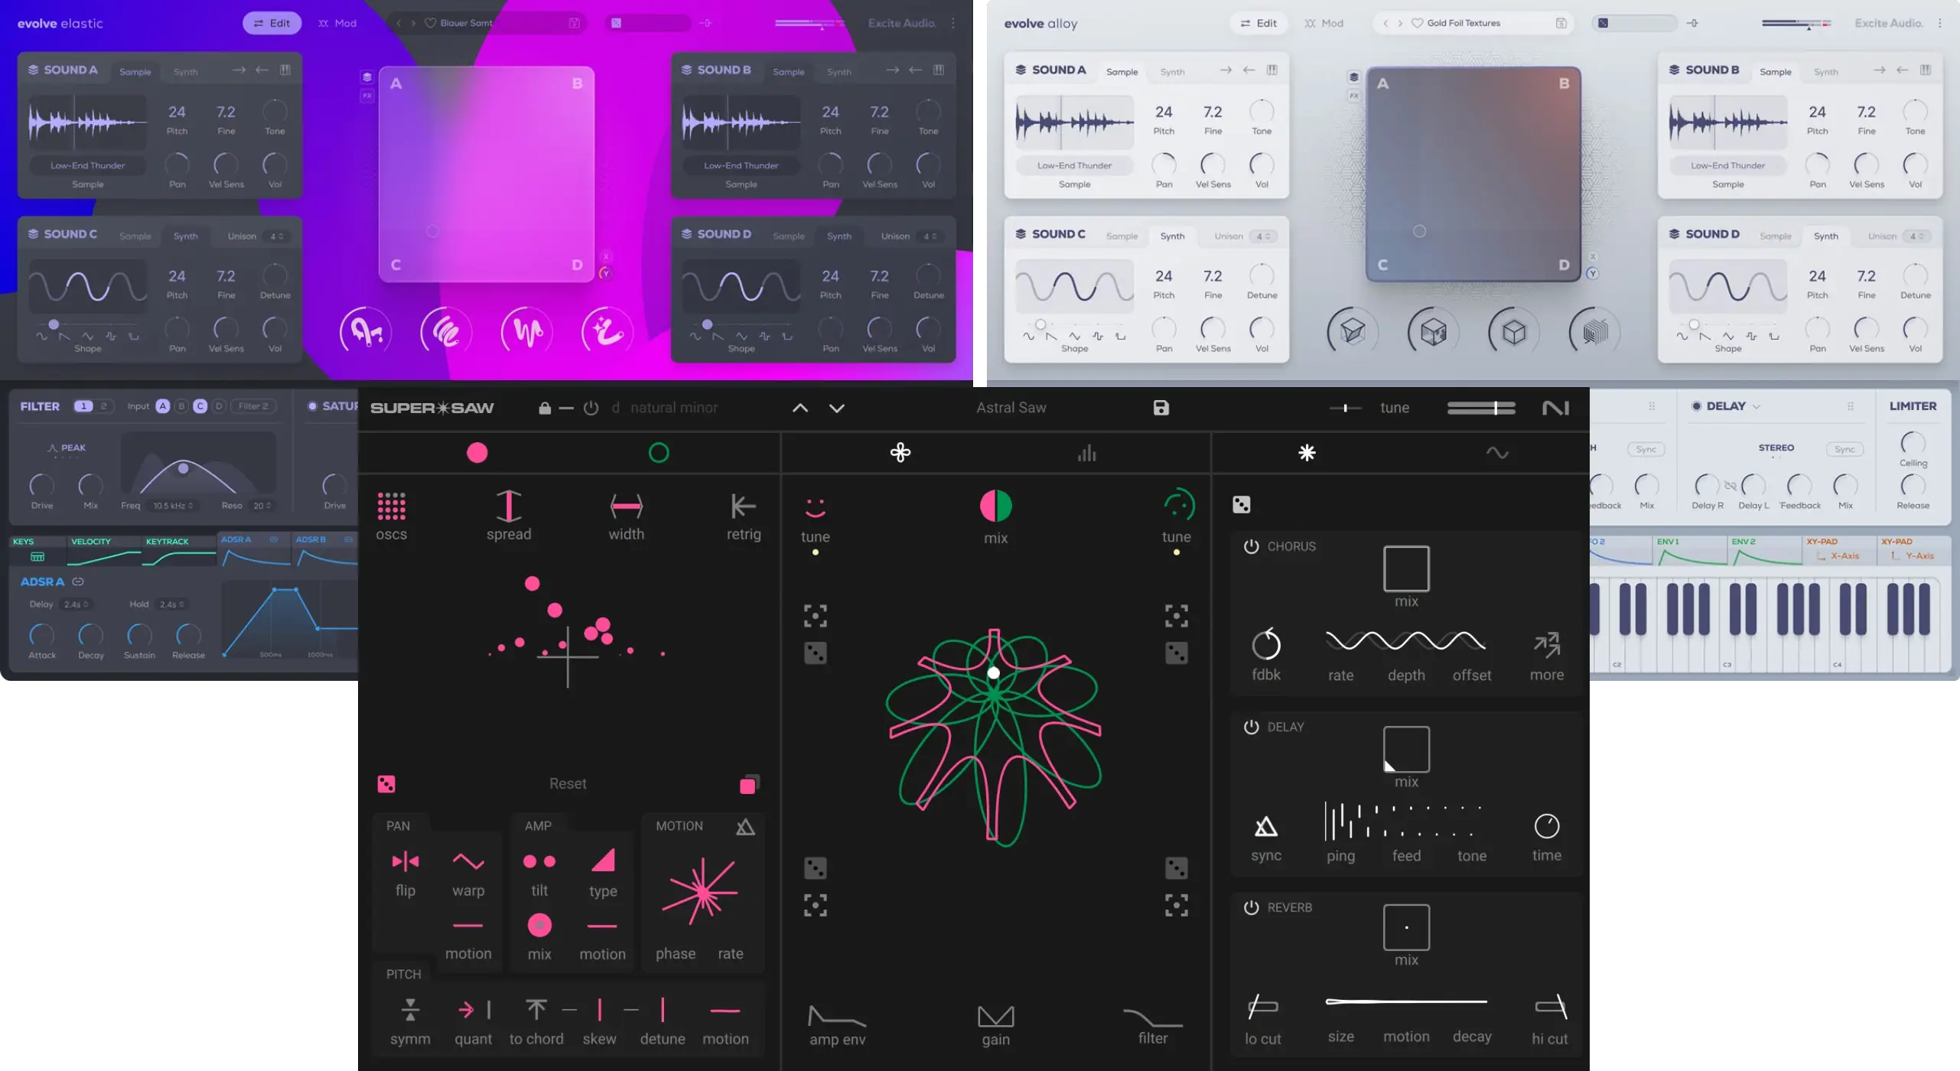Toggle the DELAY power button in Super Saw
Viewport: 1960px width, 1071px height.
point(1251,727)
